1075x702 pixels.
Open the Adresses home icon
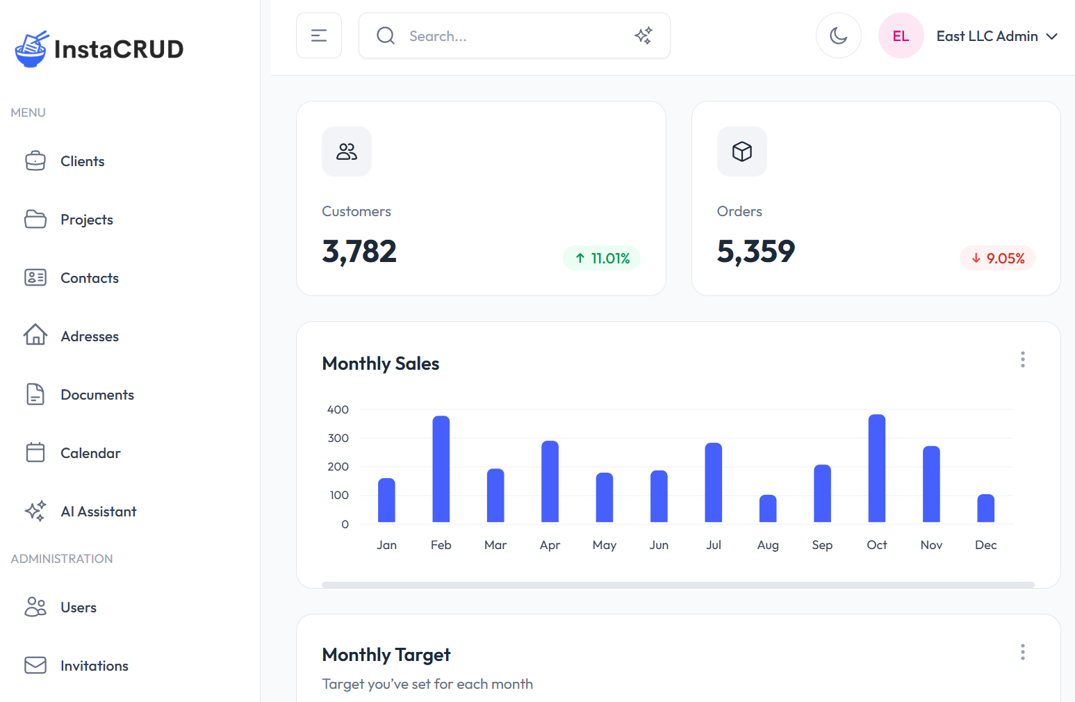coord(35,336)
